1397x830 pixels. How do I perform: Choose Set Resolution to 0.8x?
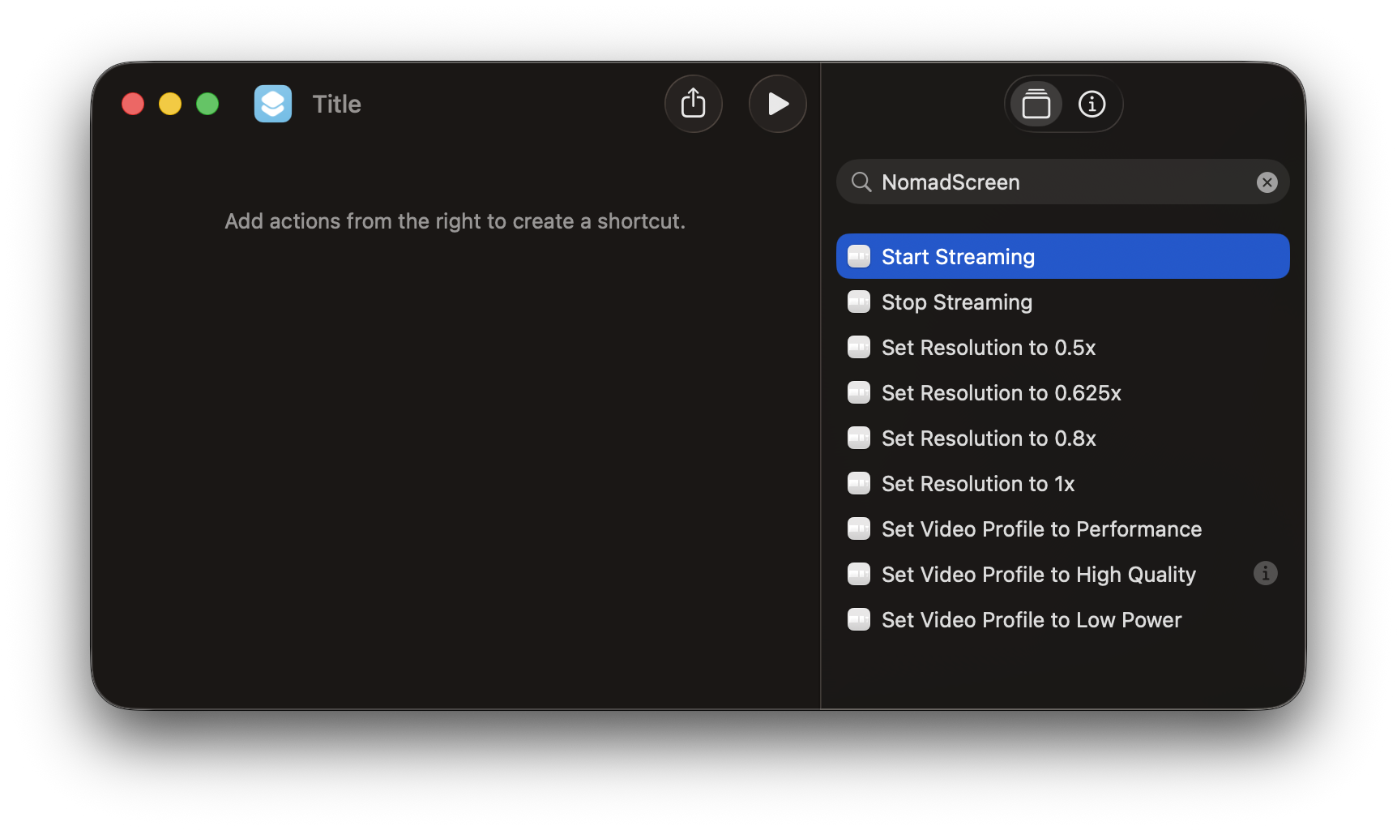pos(1062,438)
